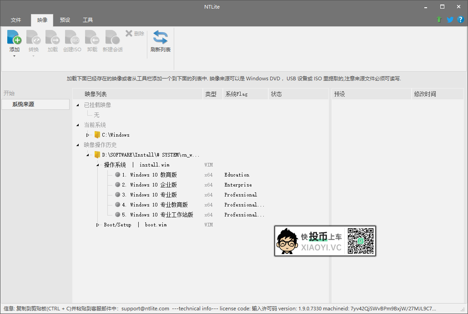Click the 转换 (Convert) toolbar icon
The image size is (468, 314).
[x=34, y=37]
